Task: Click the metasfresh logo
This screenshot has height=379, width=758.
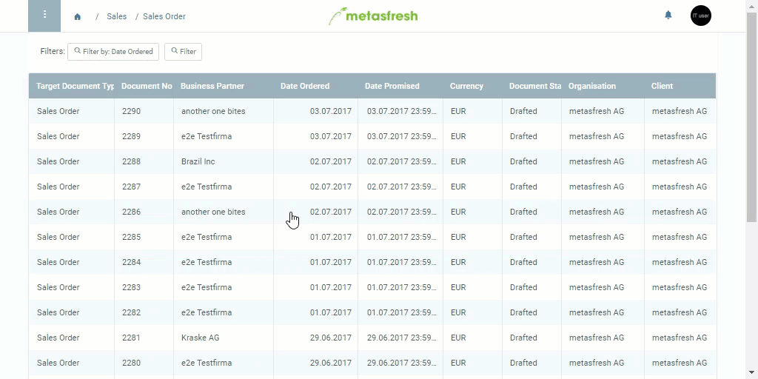Action: [x=373, y=16]
